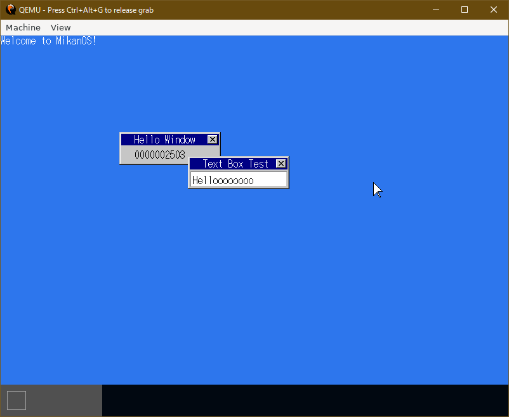The image size is (509, 417).
Task: Close the Hello Window
Action: pos(213,140)
